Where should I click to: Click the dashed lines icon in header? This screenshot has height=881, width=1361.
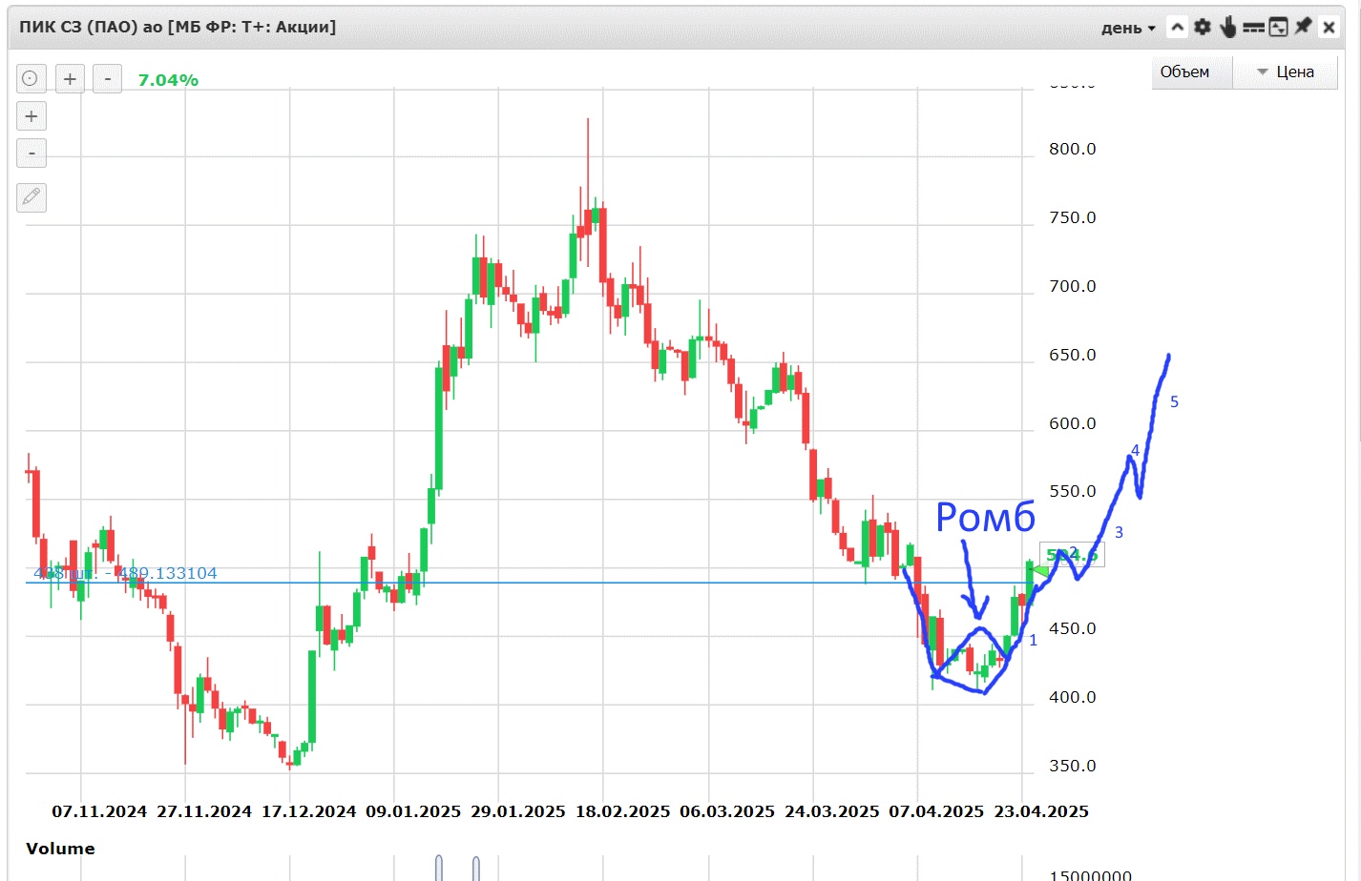pyautogui.click(x=1253, y=28)
